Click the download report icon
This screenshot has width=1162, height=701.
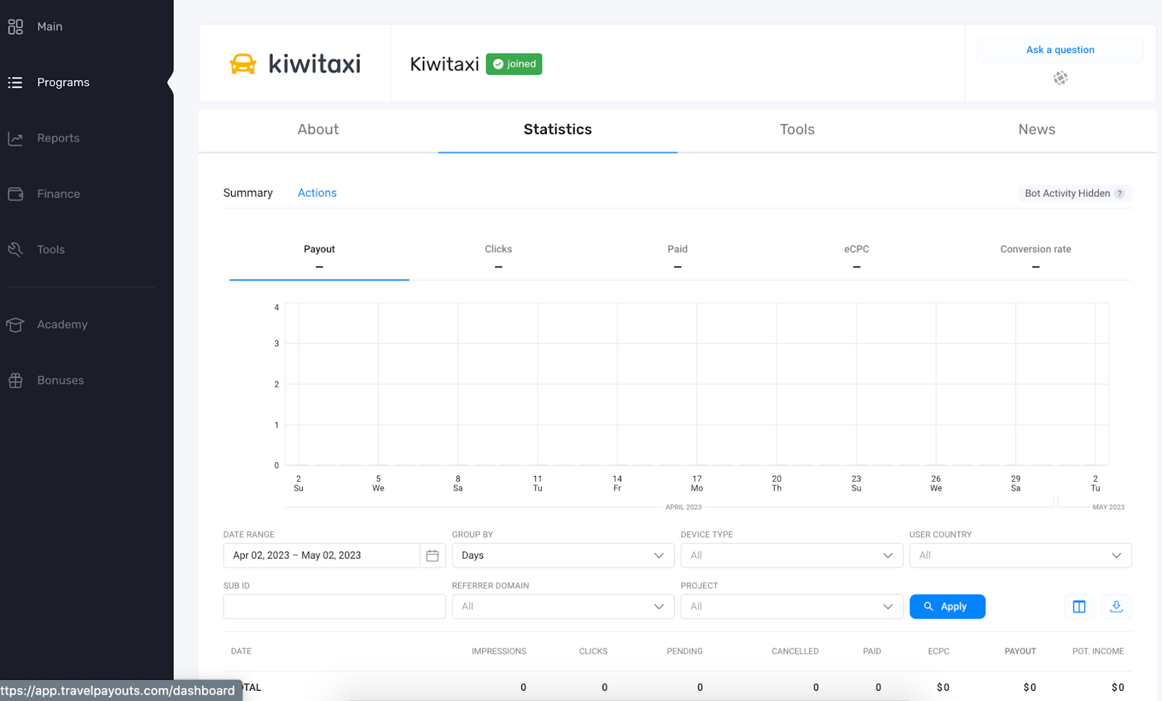pos(1116,607)
